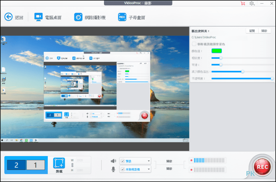
Task: Expand the 預設 speaker device dropdown
Action: 149,161
